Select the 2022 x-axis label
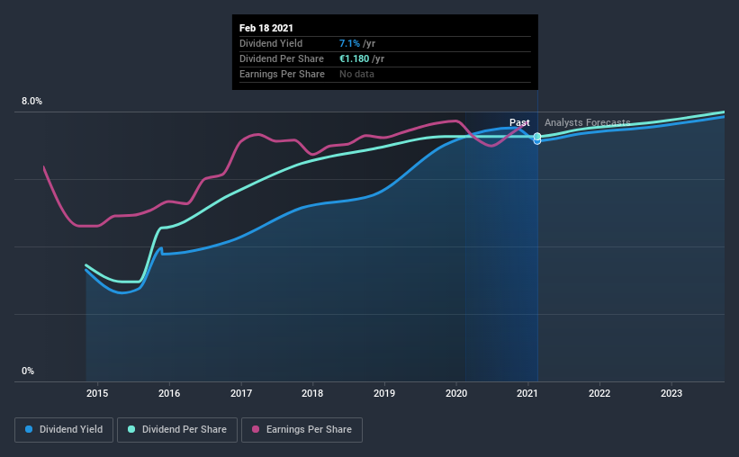 pyautogui.click(x=599, y=393)
